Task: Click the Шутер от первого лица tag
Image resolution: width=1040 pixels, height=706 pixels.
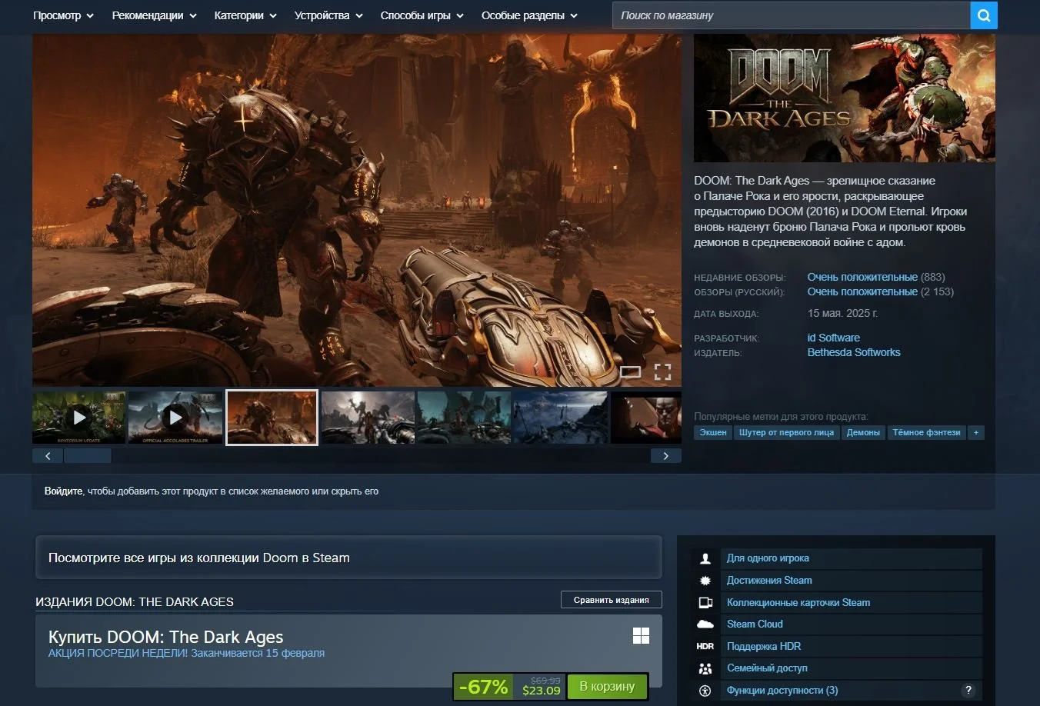Action: [786, 433]
